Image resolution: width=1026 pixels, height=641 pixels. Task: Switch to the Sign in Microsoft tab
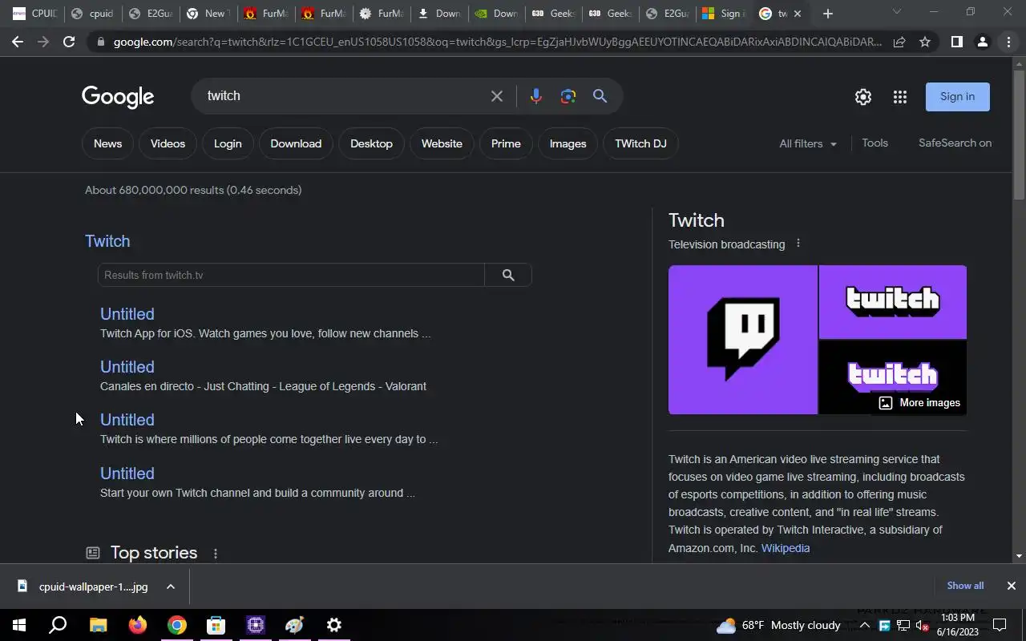[x=724, y=14]
